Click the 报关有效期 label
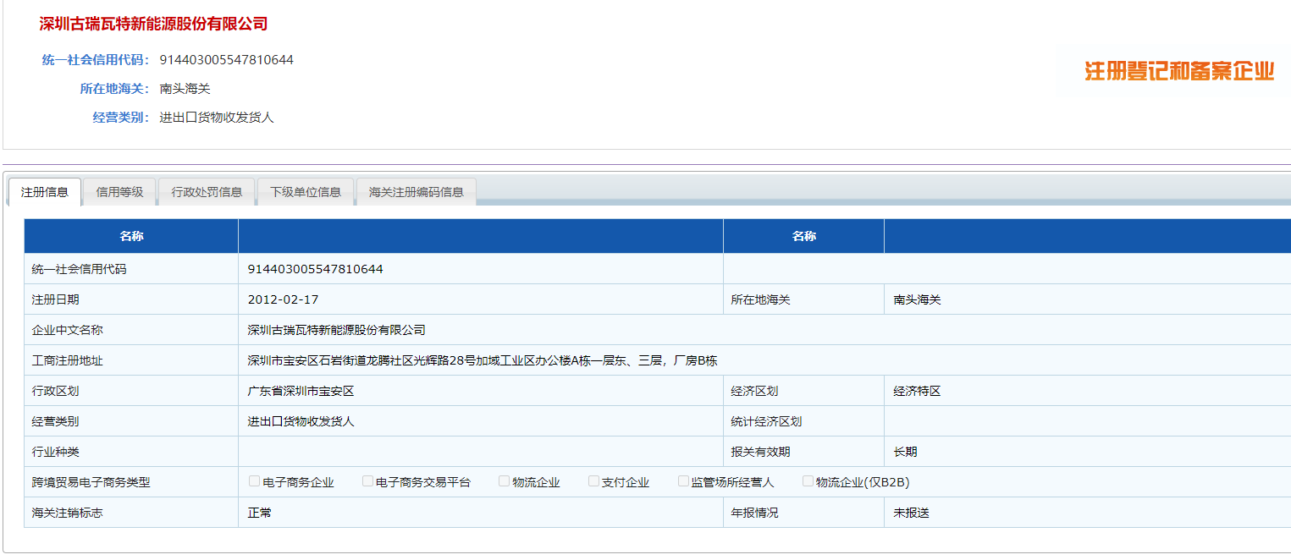This screenshot has width=1291, height=560. [760, 452]
